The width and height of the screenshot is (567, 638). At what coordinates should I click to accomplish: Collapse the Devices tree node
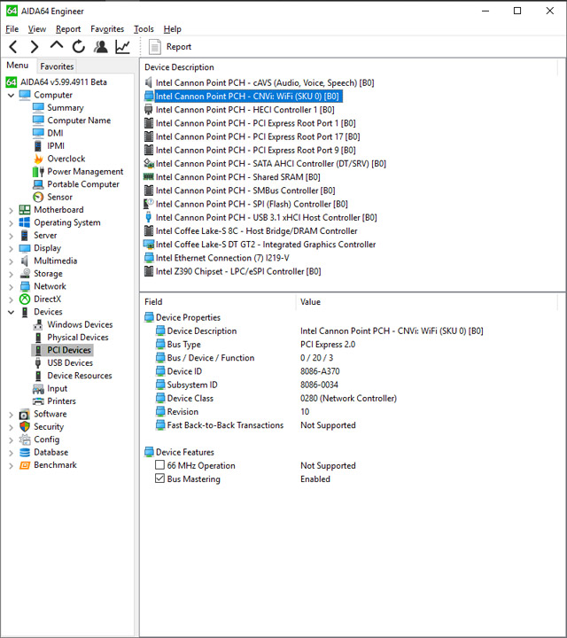pyautogui.click(x=11, y=312)
